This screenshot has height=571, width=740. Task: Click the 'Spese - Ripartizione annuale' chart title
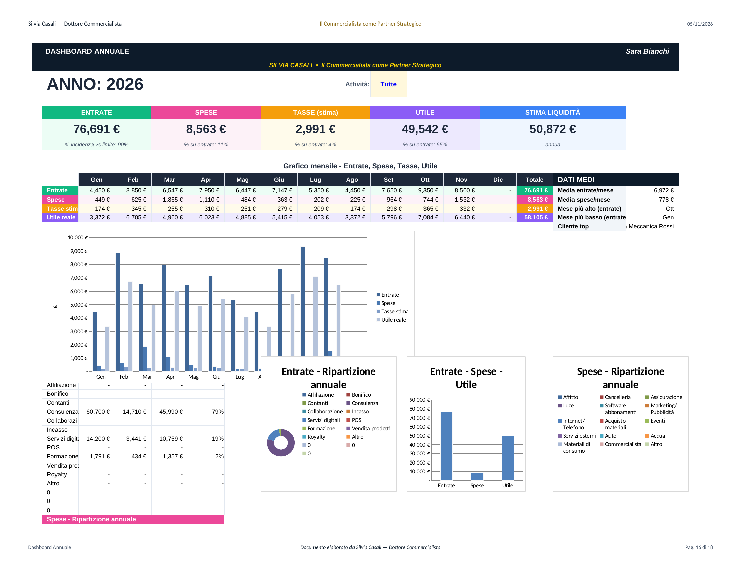(x=620, y=378)
